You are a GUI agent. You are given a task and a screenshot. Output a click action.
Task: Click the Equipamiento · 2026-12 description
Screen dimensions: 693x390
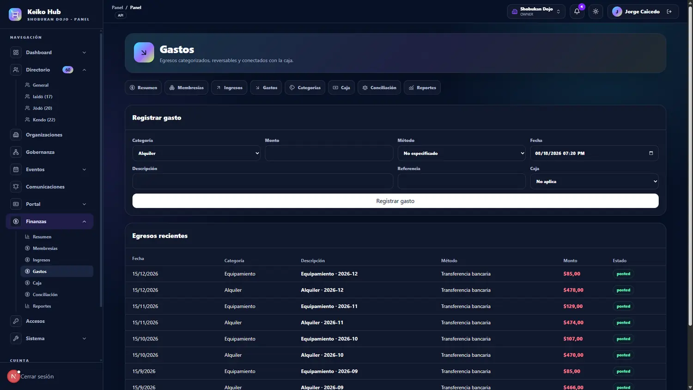pyautogui.click(x=329, y=274)
